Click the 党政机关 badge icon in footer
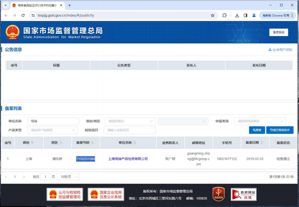The image size is (299, 207). [x=219, y=194]
